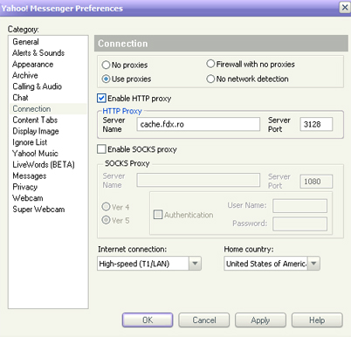Open the Archive category
This screenshot has height=337, width=351.
(25, 75)
